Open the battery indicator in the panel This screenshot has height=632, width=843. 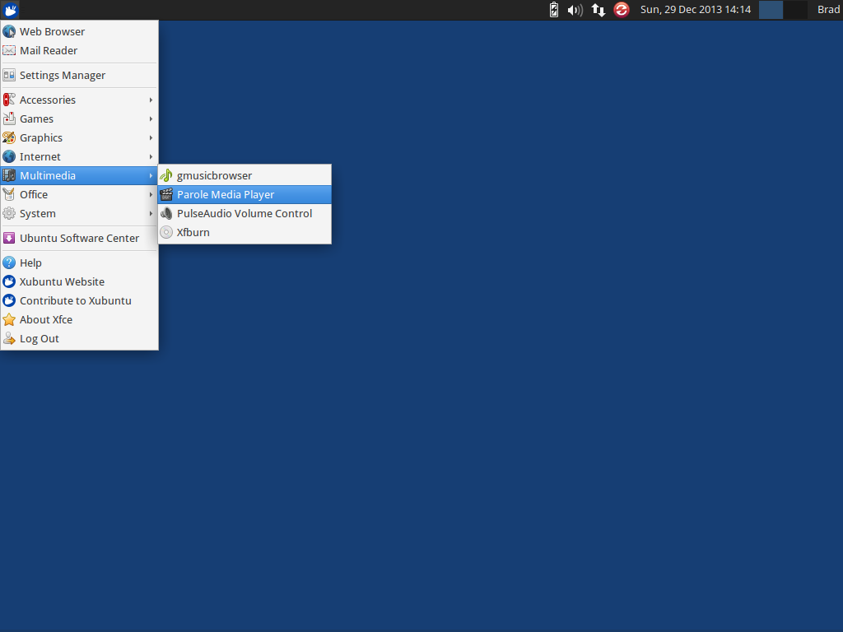tap(554, 10)
